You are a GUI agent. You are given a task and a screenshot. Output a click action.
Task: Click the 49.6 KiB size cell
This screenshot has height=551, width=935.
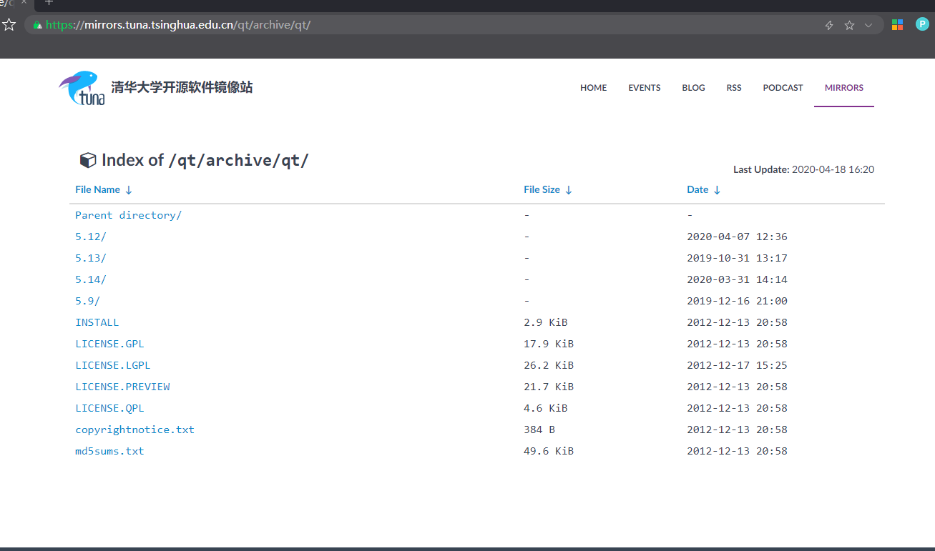[x=549, y=451]
